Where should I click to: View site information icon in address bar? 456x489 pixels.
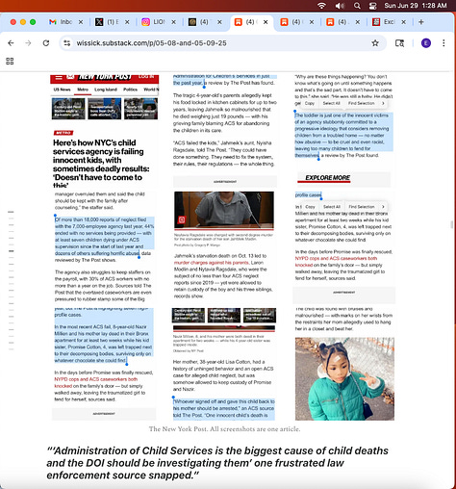click(x=66, y=43)
